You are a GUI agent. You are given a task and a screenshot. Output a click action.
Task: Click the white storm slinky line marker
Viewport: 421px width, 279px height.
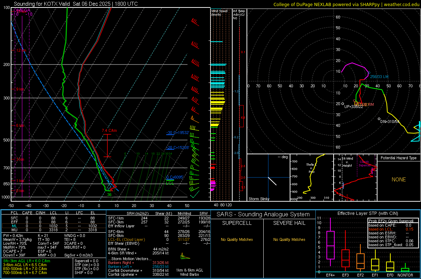(272, 181)
